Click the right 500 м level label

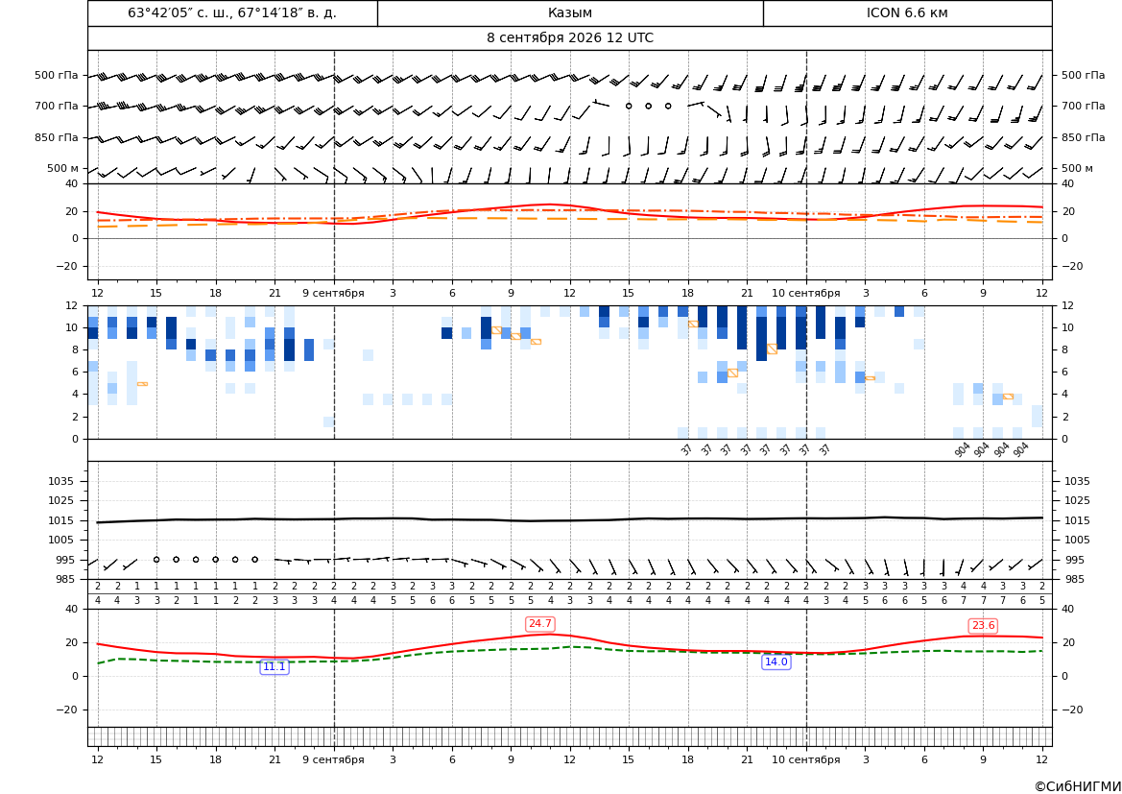click(1077, 168)
